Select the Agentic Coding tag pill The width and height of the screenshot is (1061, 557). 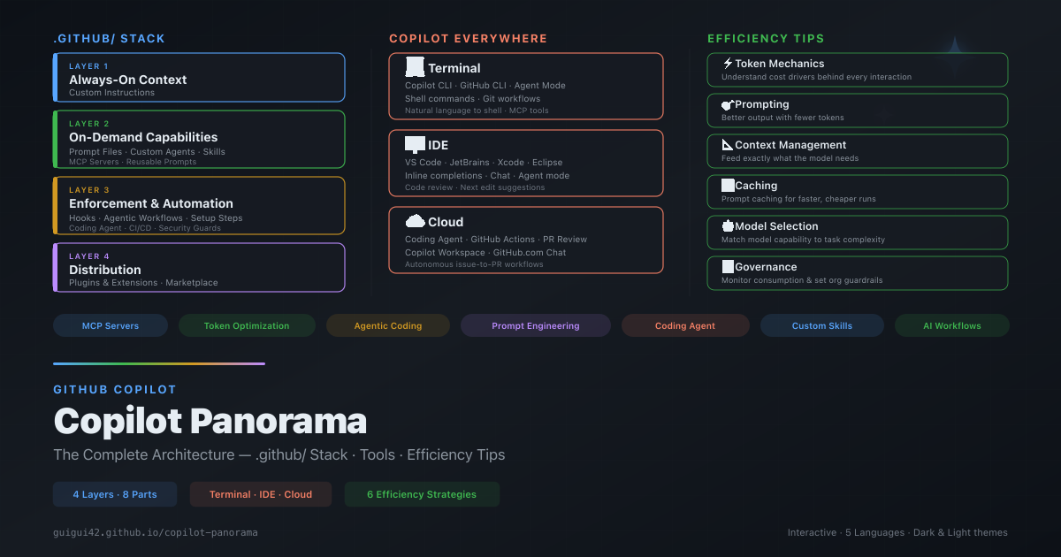(x=388, y=325)
